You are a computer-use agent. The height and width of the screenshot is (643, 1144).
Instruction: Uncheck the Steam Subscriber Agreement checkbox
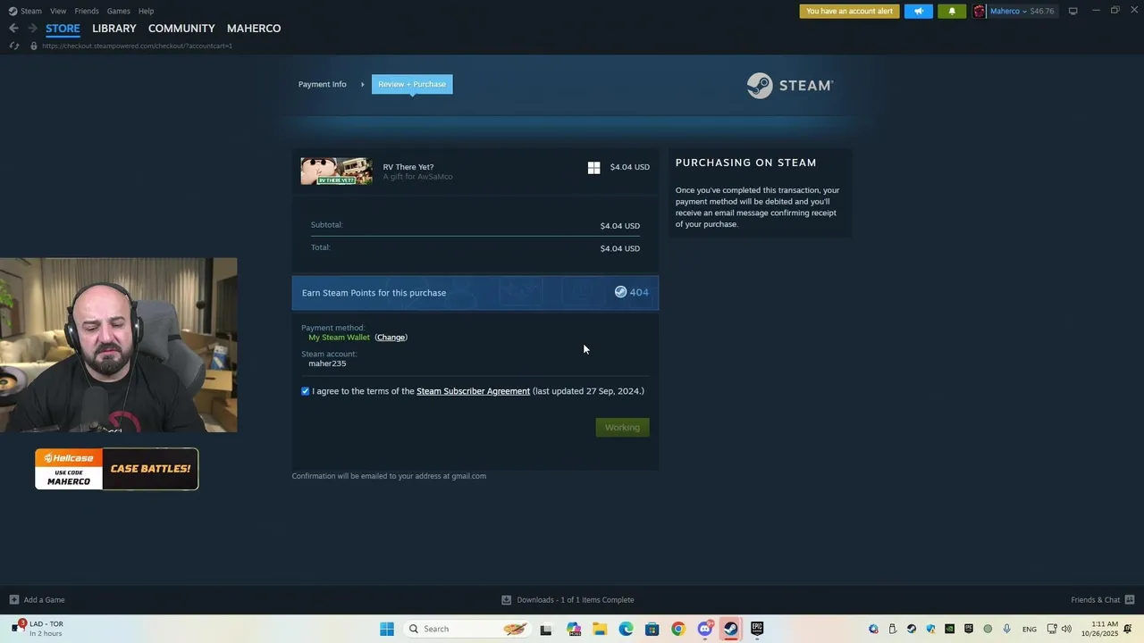tap(306, 391)
